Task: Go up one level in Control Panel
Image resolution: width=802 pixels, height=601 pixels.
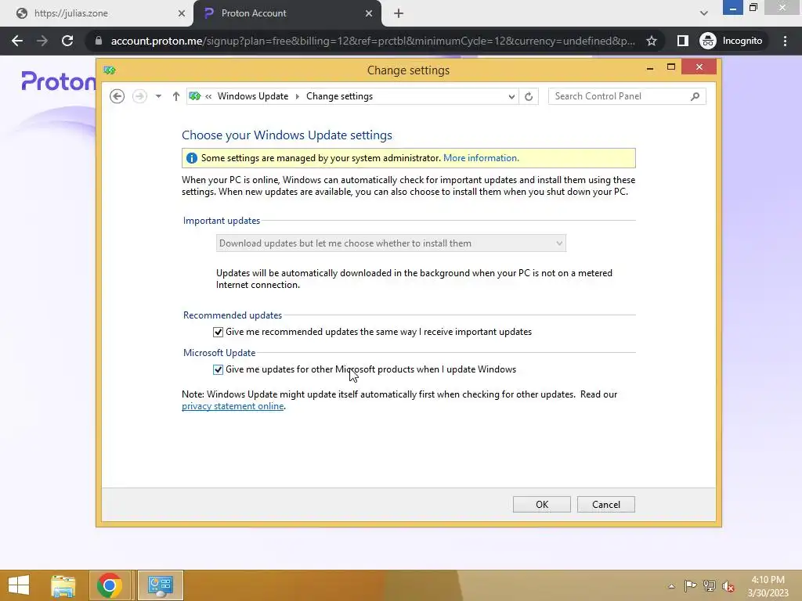Action: (176, 96)
